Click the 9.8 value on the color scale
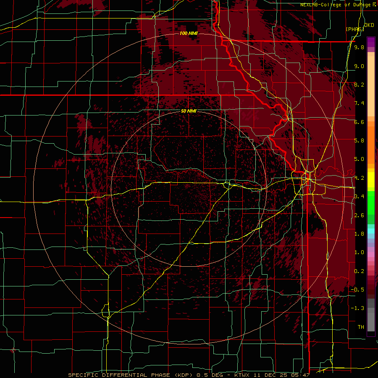378x378 pixels. coord(359,47)
